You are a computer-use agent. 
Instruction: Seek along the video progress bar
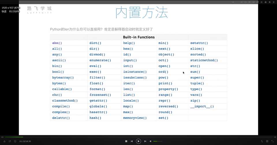point(139,137)
